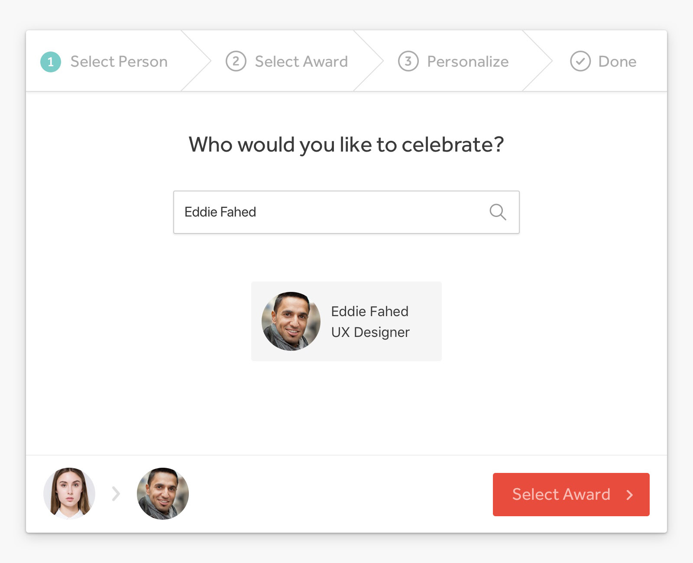The width and height of the screenshot is (693, 563).
Task: Select the Eddie Fahed result card
Action: click(346, 321)
